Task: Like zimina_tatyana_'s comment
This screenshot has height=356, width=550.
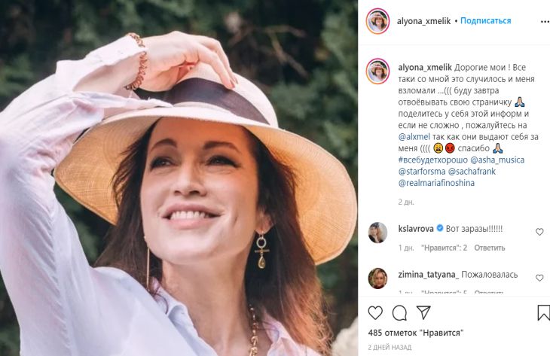Action: pos(539,278)
